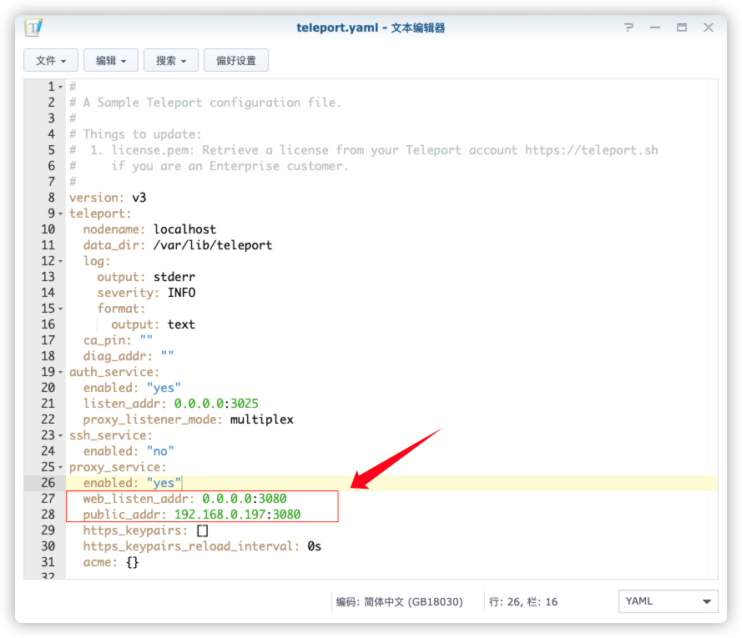Click the ca_pin empty string value

coord(146,339)
